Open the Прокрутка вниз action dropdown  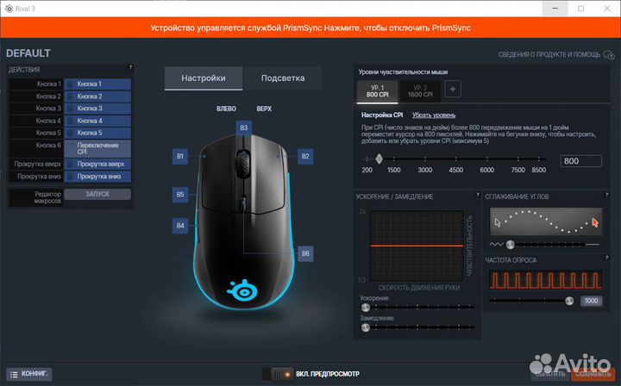[97, 177]
